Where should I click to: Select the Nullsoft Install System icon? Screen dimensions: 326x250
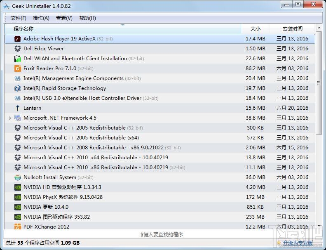(x=17, y=177)
